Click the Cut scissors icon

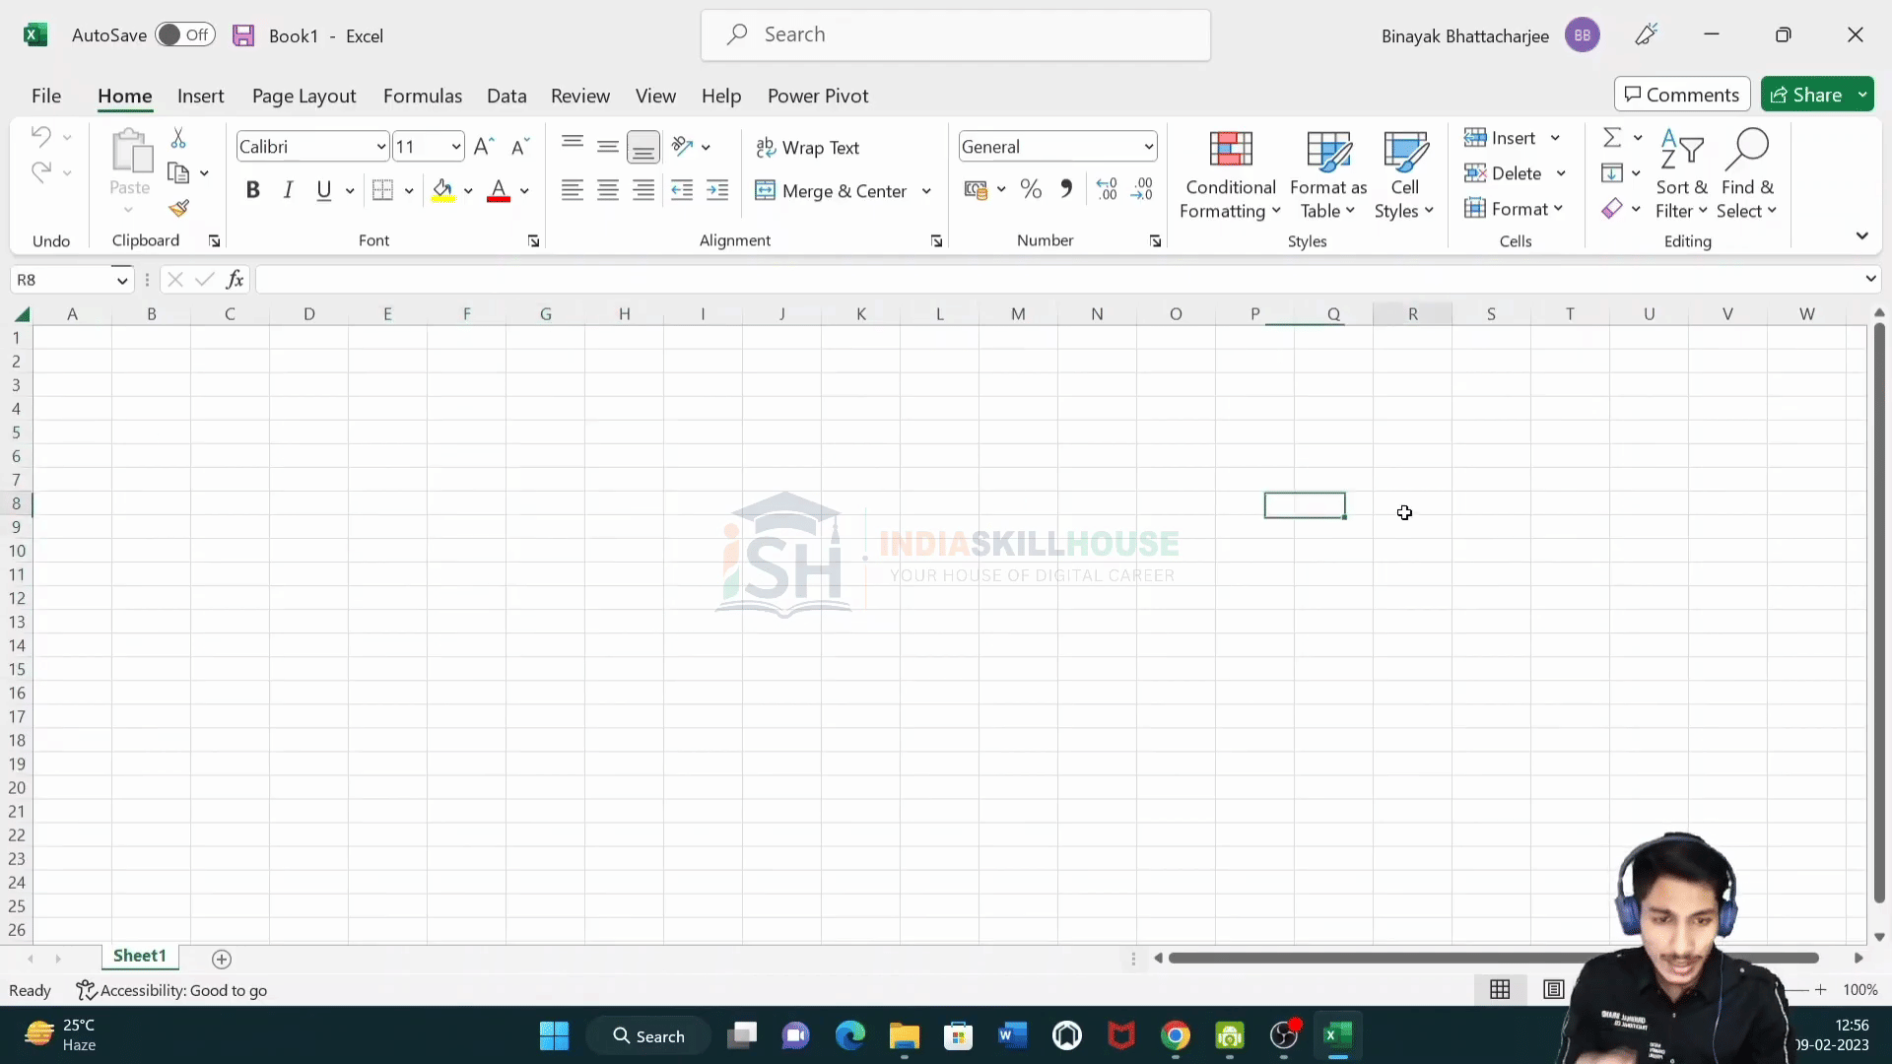[x=178, y=138]
